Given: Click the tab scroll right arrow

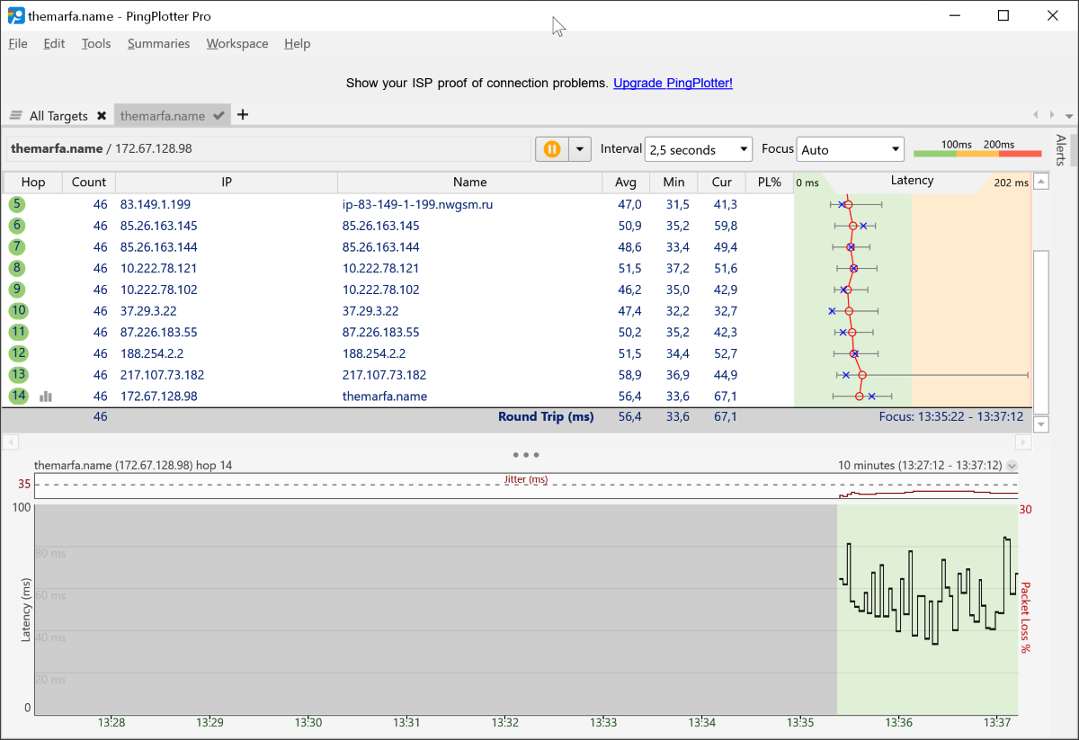Looking at the screenshot, I should (1053, 115).
